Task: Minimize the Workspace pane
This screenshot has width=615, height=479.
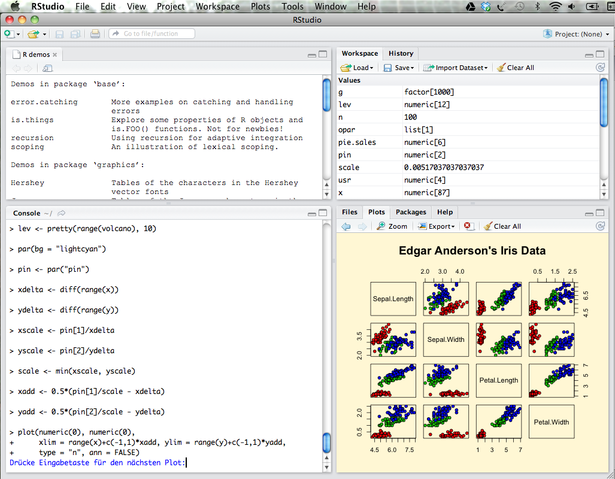Action: pos(589,55)
